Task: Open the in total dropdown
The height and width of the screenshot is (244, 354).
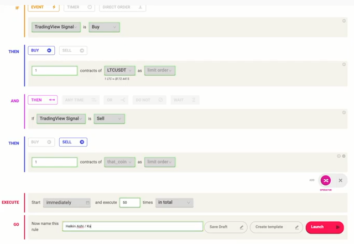Action: (174, 203)
